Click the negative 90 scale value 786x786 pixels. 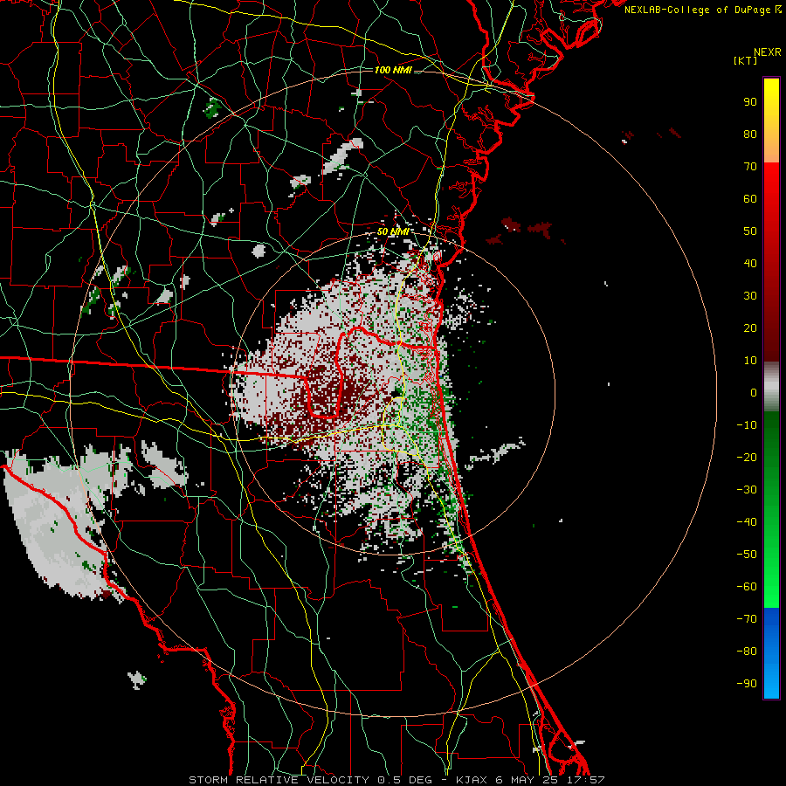point(747,684)
